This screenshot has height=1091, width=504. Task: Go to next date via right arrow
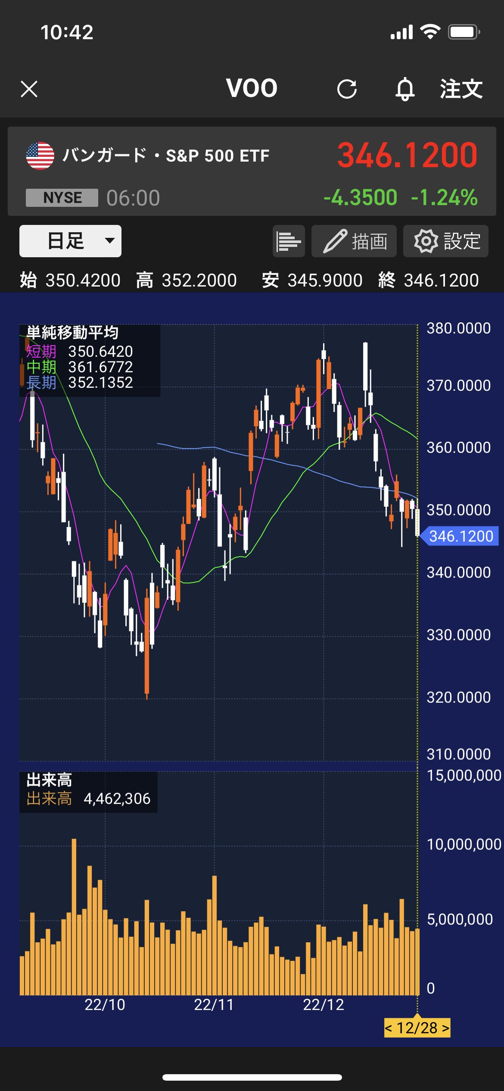[x=445, y=1028]
